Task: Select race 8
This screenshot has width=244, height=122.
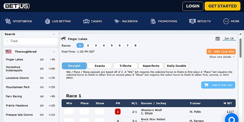Action: coord(135,45)
